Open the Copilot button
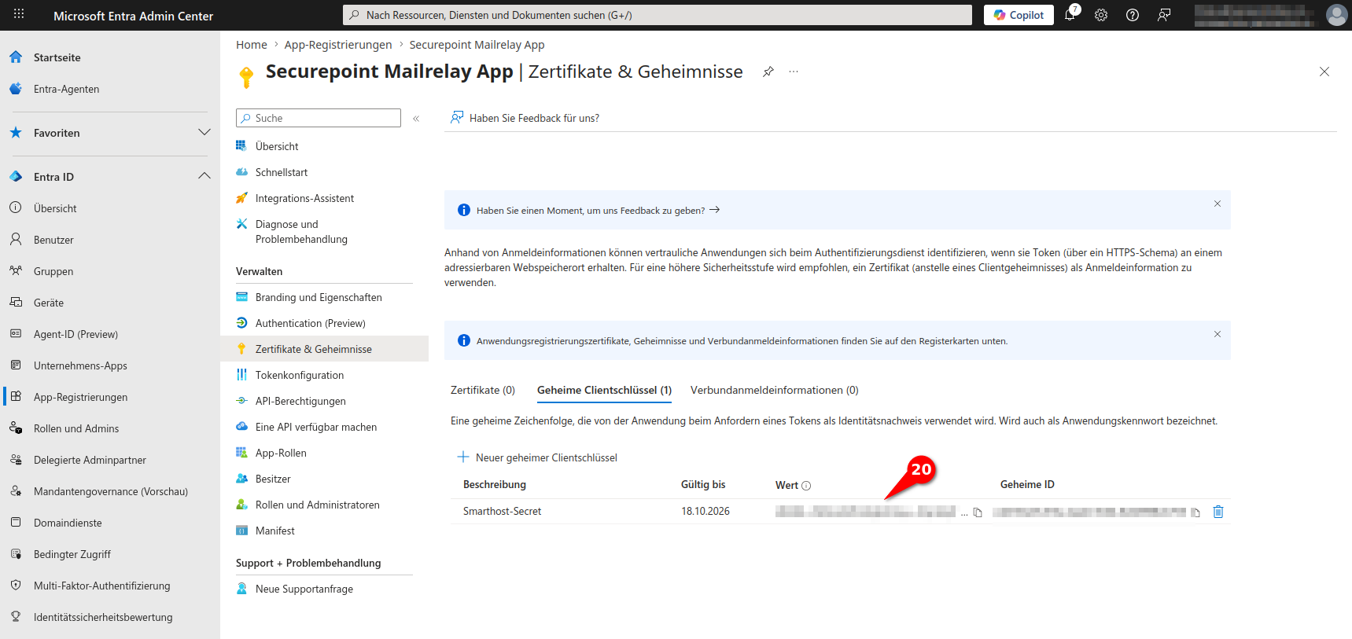 (x=1019, y=15)
